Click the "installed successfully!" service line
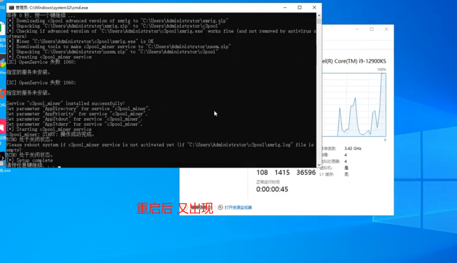The height and width of the screenshot is (263, 457). (x=66, y=104)
